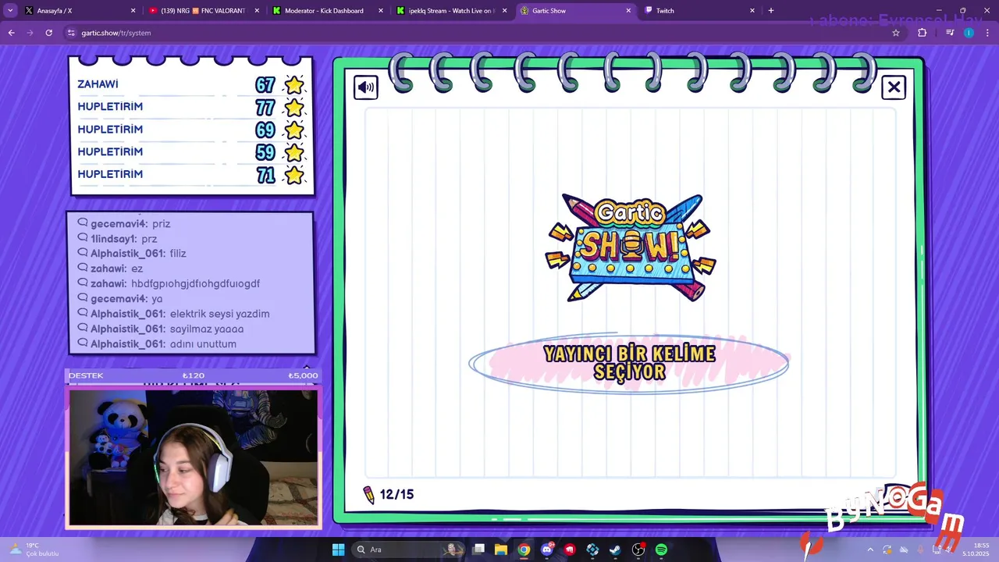This screenshot has height=562, width=999.
Task: Click the "YAYINCI BİR KELİME SEÇİYOR" banner
Action: 629,363
